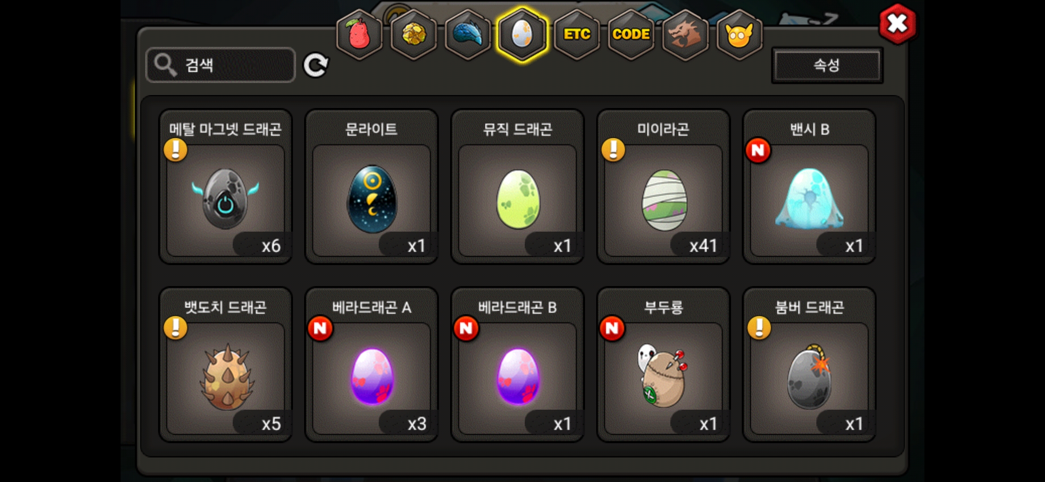Screen dimensions: 1045x482
Task: Open the 속성 attribute filter button
Action: [827, 65]
